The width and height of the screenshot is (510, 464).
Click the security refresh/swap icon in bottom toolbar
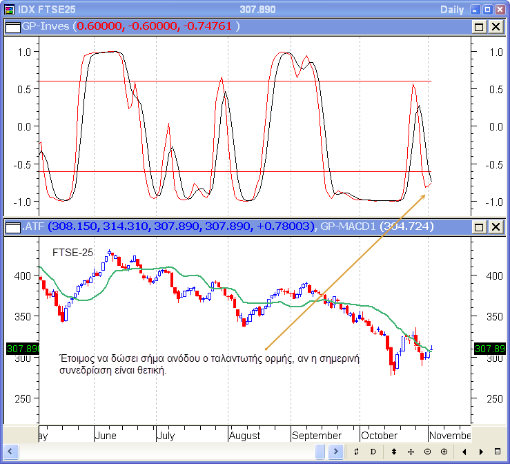coord(356,452)
